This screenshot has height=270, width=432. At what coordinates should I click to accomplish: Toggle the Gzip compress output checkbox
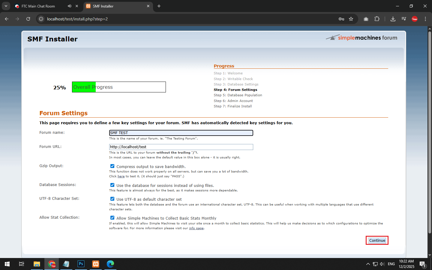tap(112, 166)
